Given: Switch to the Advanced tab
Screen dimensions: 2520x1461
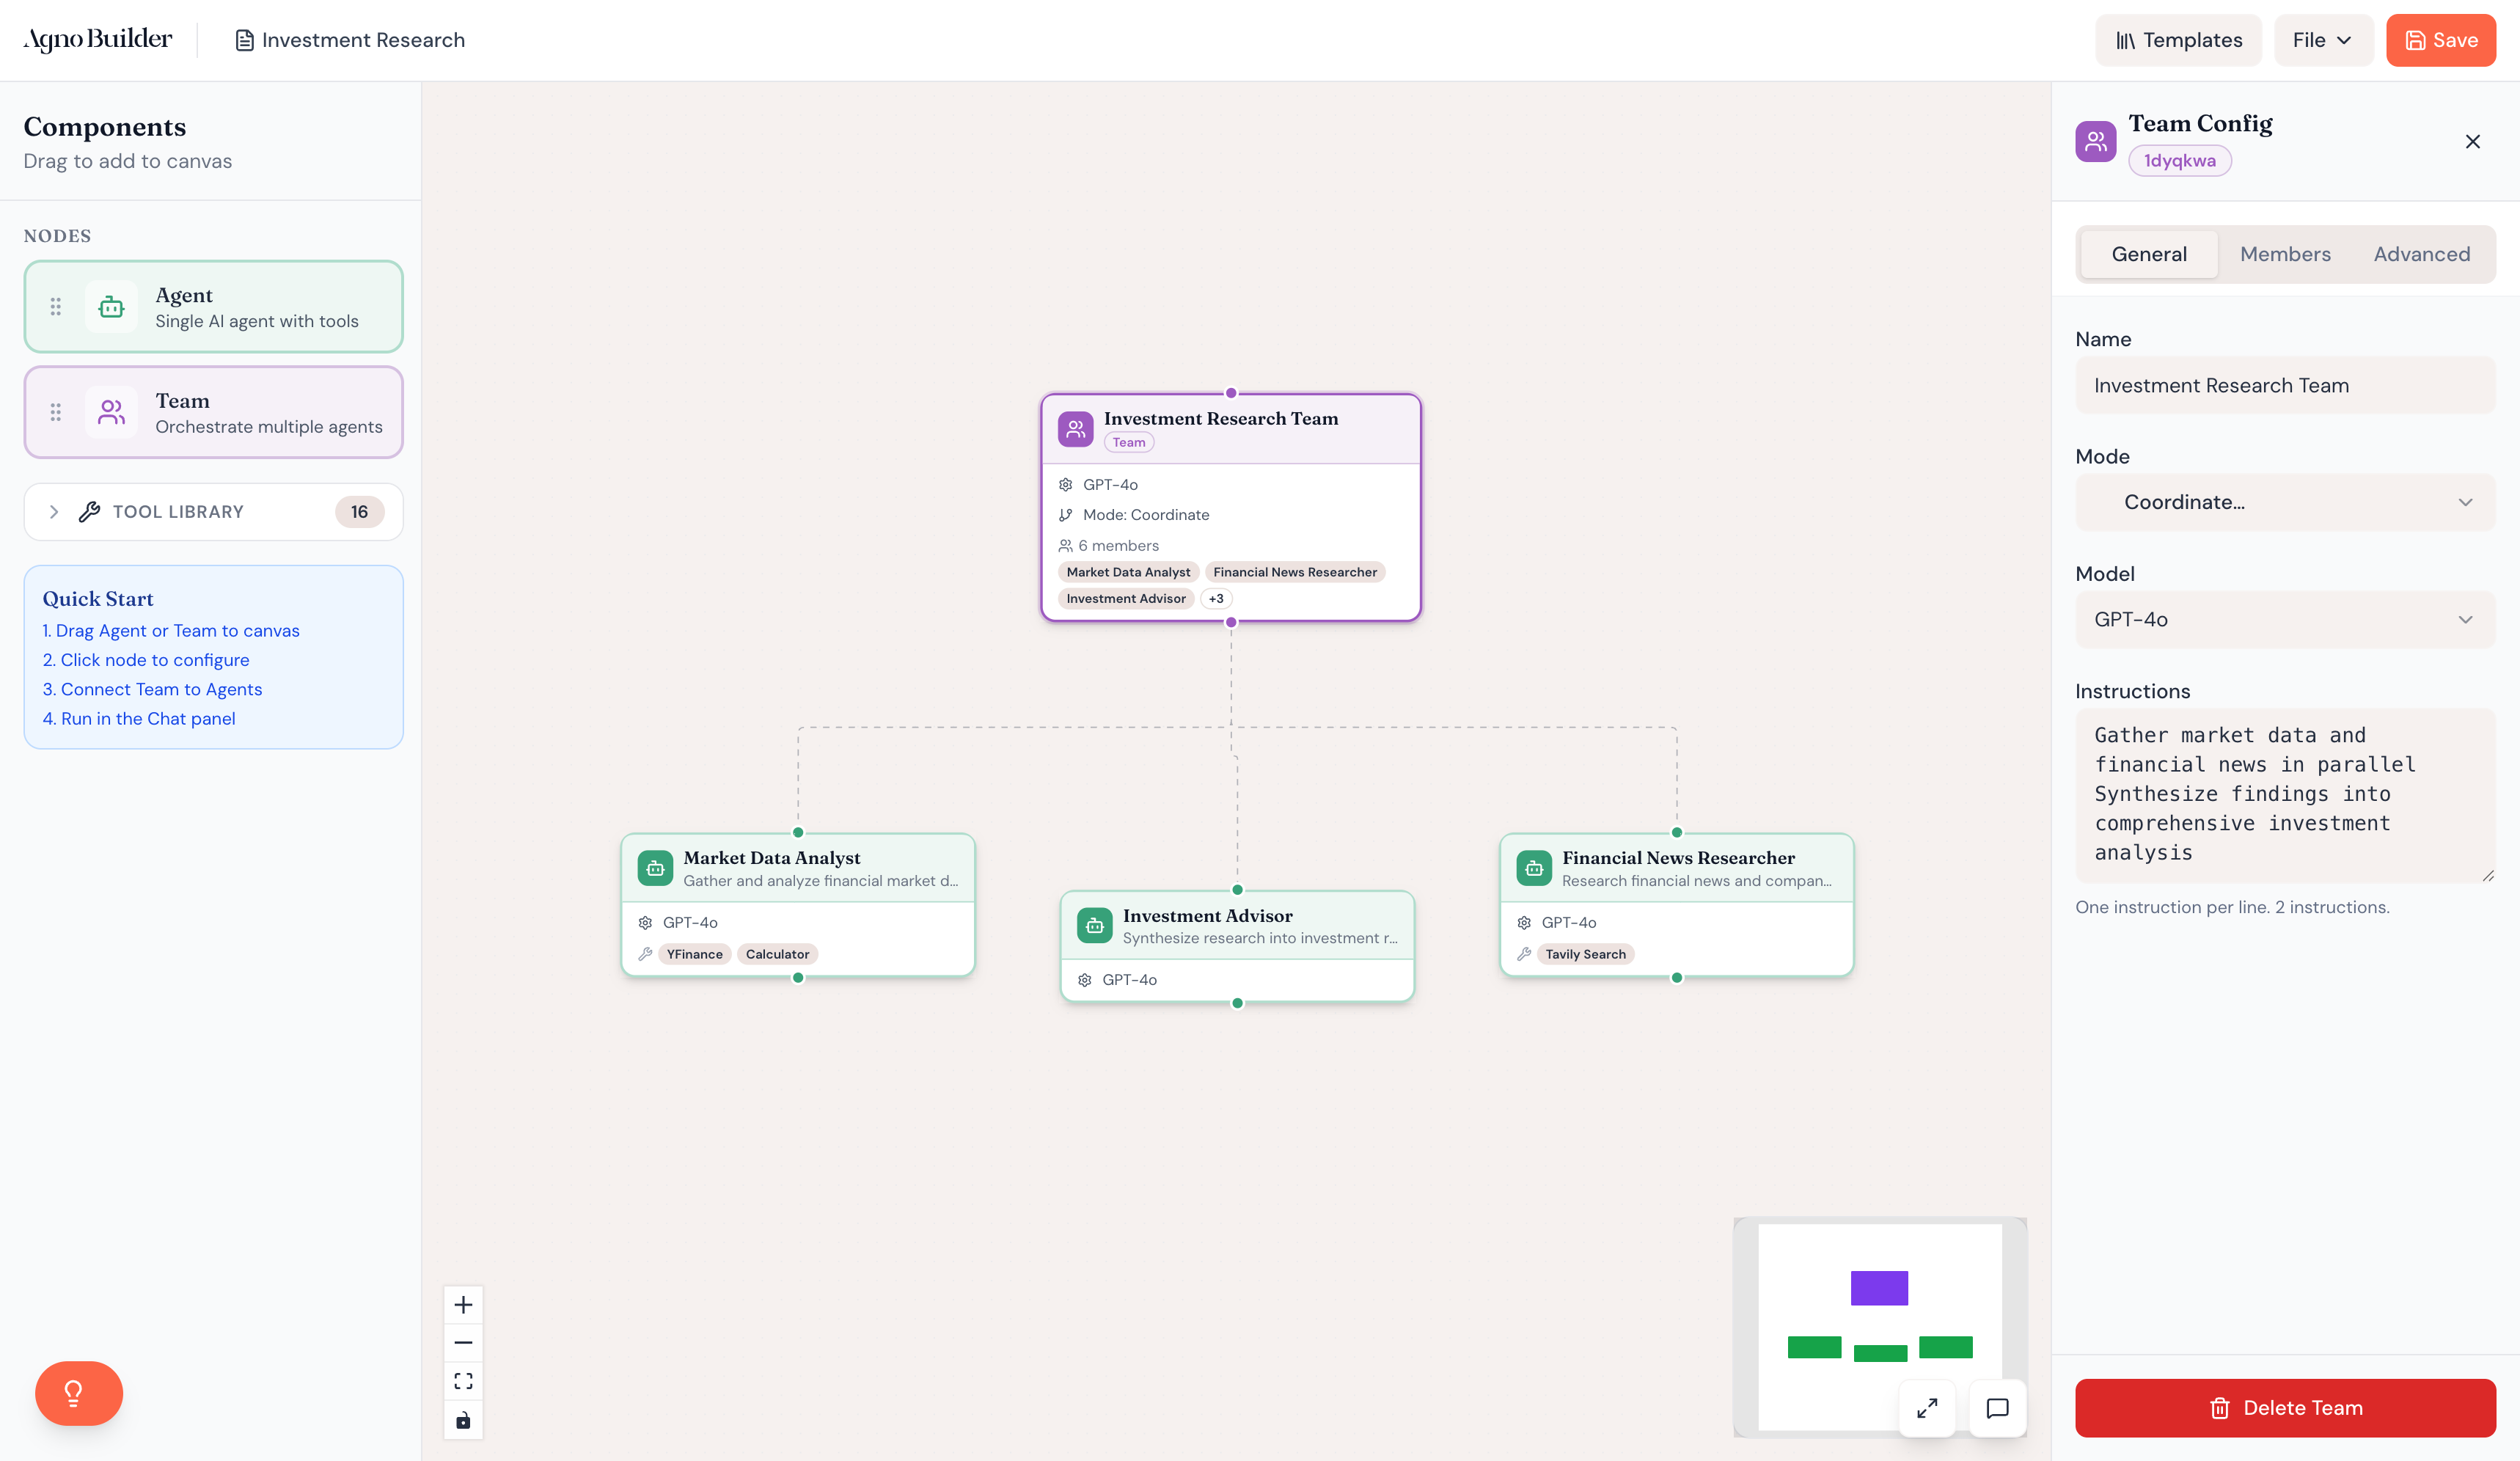Looking at the screenshot, I should click(x=2422, y=254).
